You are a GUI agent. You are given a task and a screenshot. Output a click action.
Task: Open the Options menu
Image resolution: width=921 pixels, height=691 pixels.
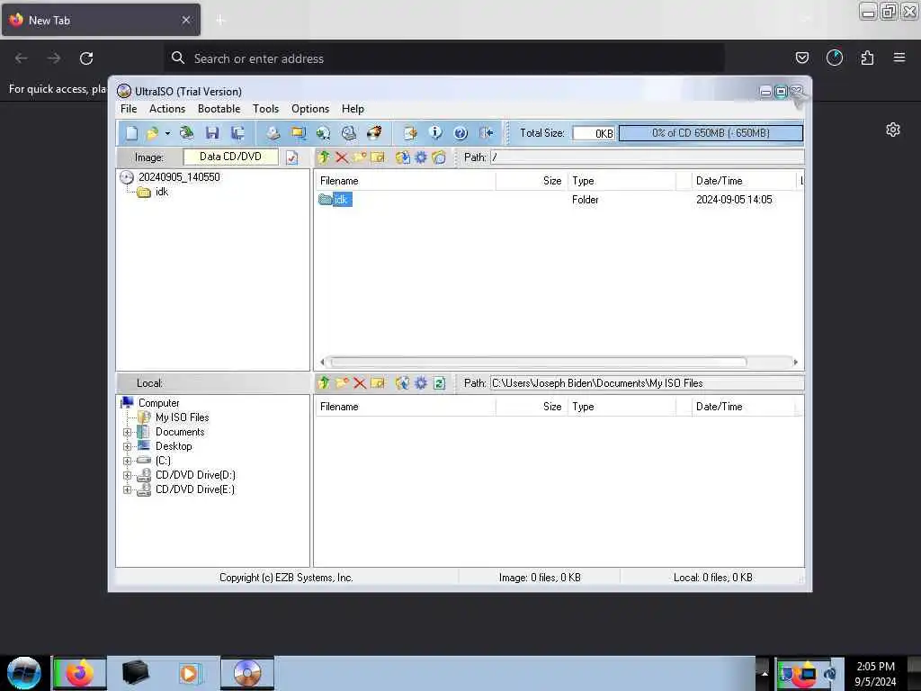310,109
